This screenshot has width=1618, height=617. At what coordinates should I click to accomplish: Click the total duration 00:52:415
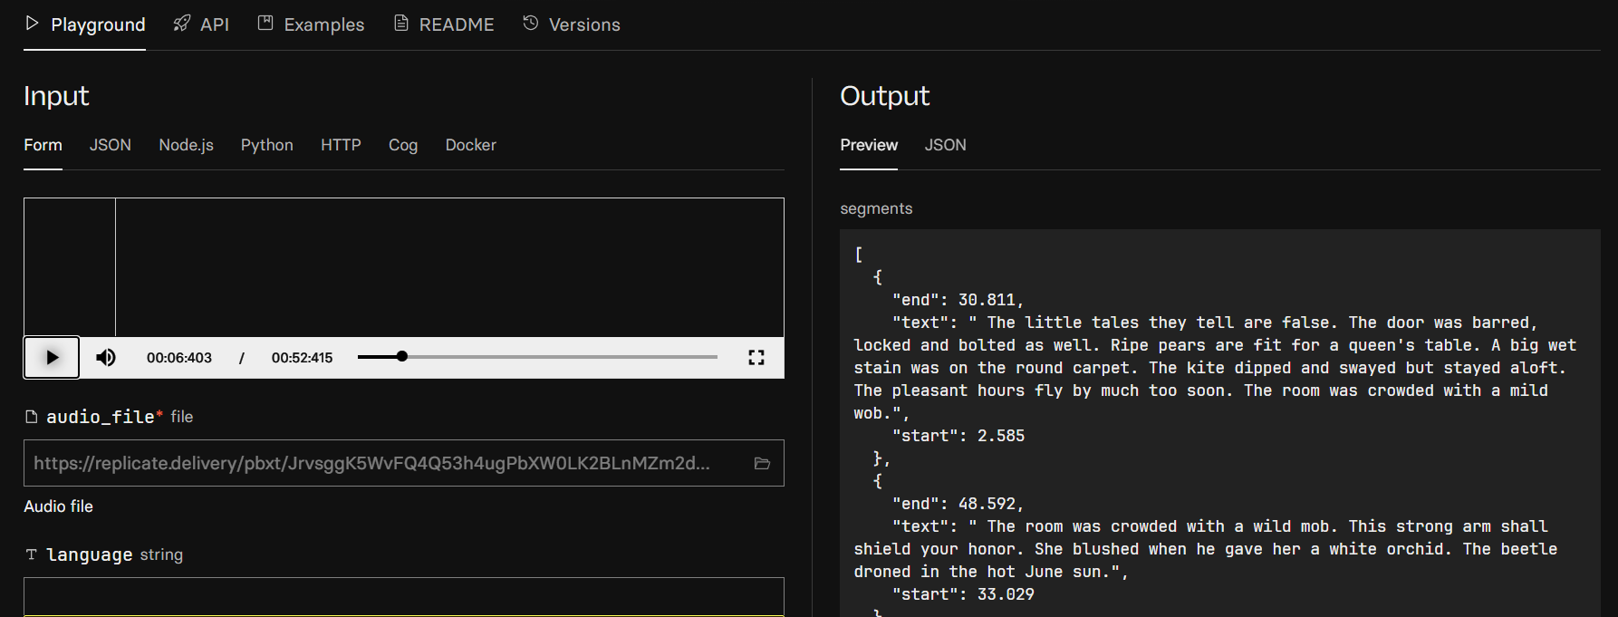point(303,358)
